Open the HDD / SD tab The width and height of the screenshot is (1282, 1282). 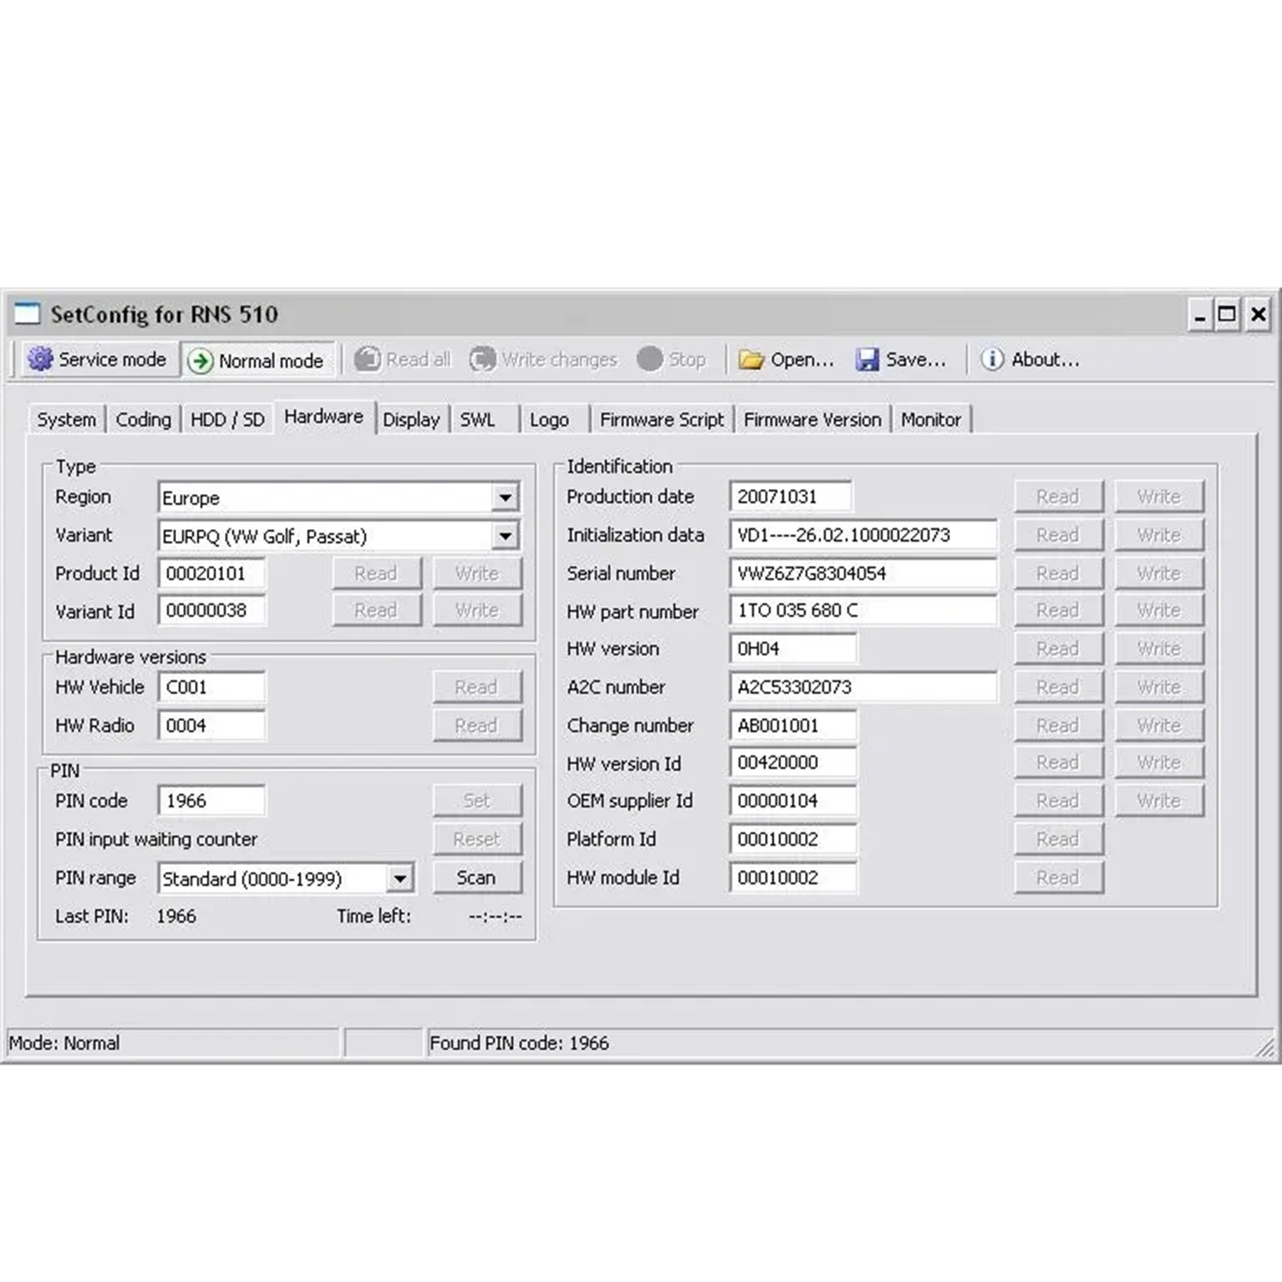pyautogui.click(x=227, y=420)
